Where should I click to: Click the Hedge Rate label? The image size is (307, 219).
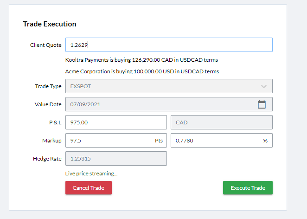[x=47, y=158]
